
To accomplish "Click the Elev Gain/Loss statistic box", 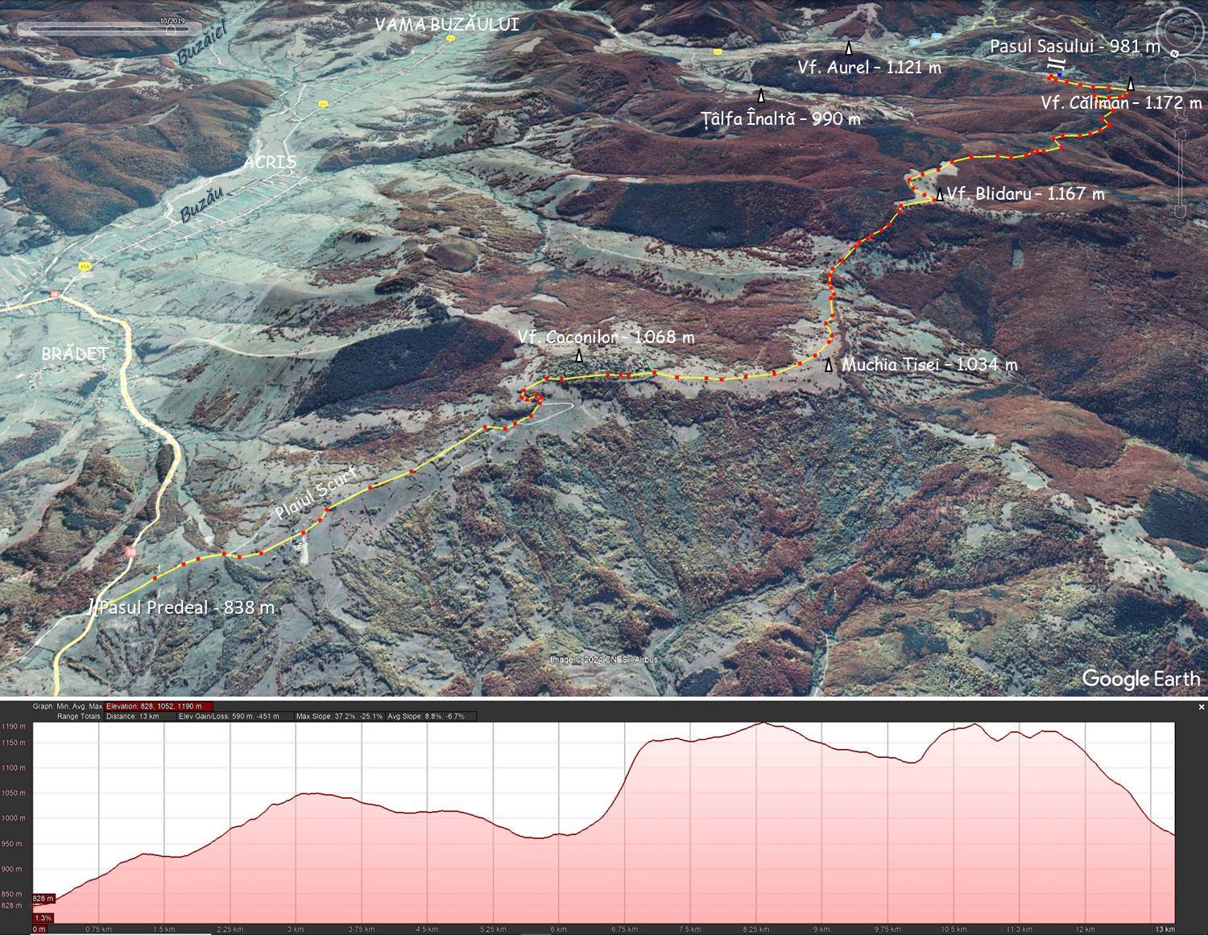I will pos(229,716).
